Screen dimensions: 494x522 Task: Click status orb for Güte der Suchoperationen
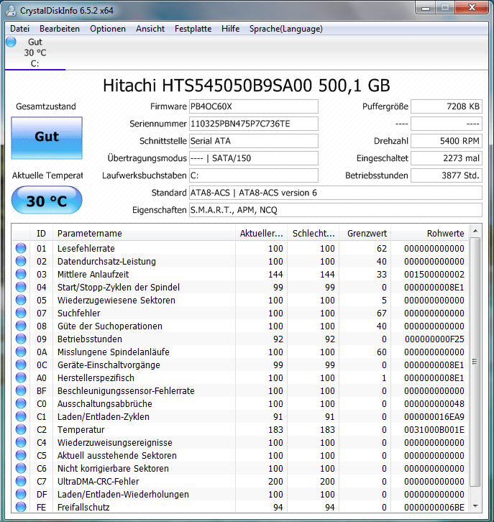click(21, 326)
